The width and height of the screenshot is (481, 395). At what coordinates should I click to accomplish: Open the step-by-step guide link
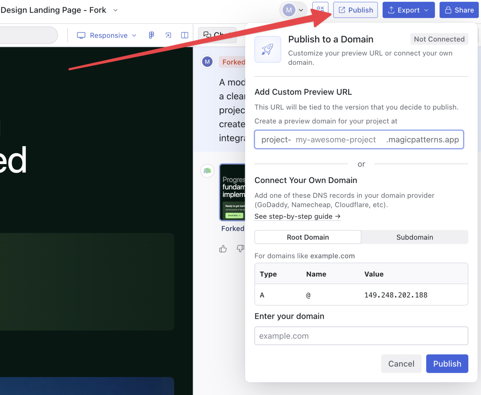coord(297,216)
